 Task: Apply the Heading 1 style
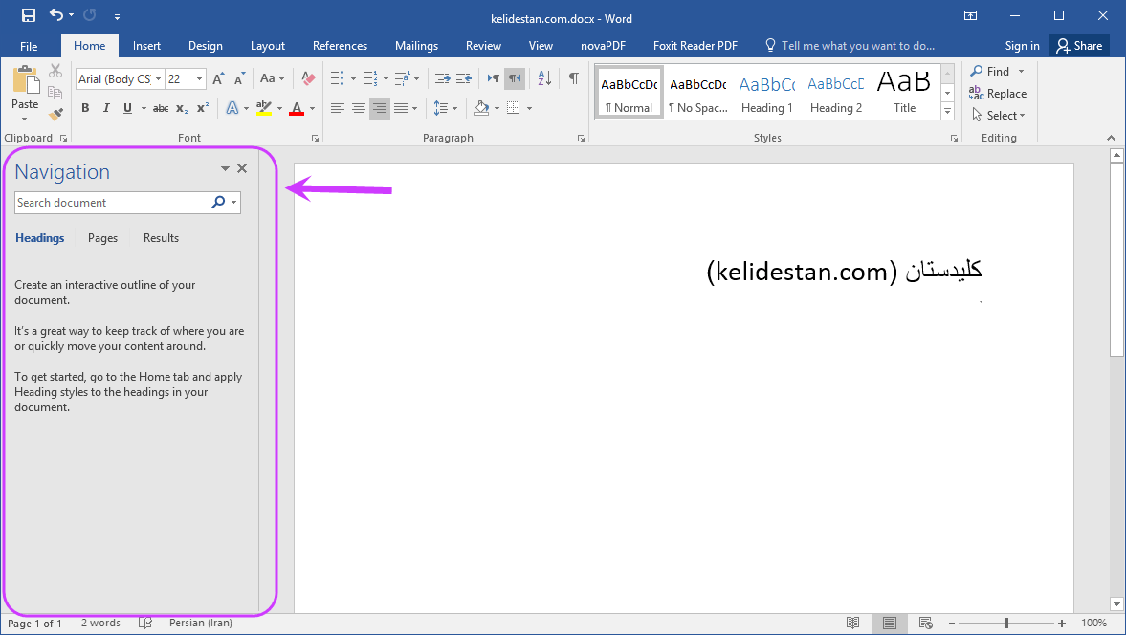click(x=767, y=93)
